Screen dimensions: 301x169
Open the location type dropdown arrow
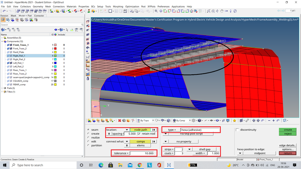[x=127, y=130]
